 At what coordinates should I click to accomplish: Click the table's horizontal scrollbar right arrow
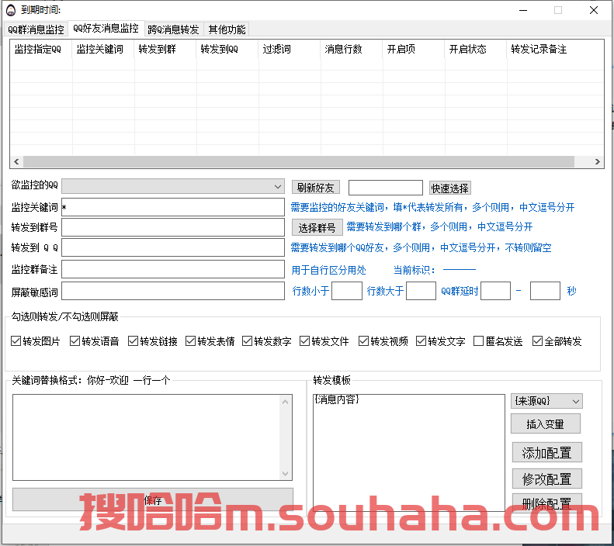click(x=598, y=162)
